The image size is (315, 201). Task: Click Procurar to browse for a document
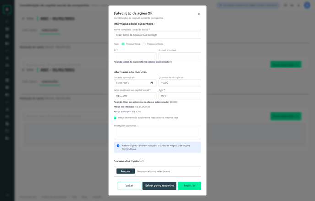click(125, 171)
